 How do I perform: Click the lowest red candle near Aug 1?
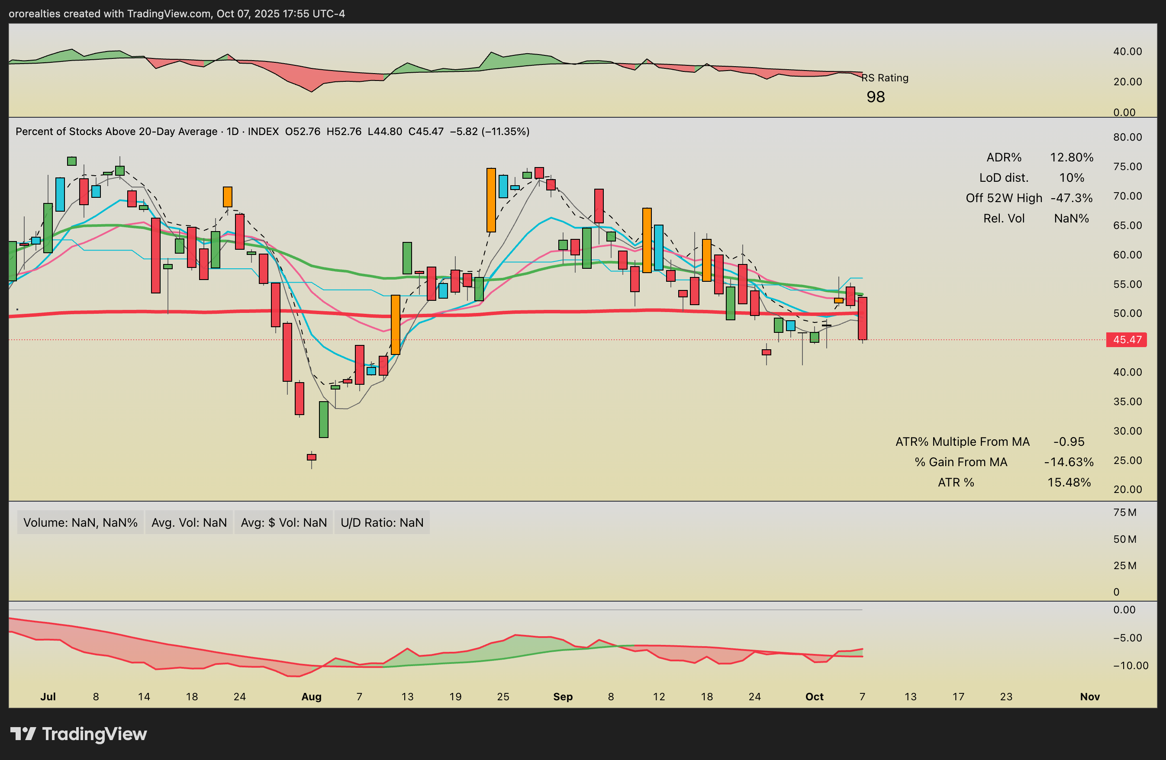[312, 457]
